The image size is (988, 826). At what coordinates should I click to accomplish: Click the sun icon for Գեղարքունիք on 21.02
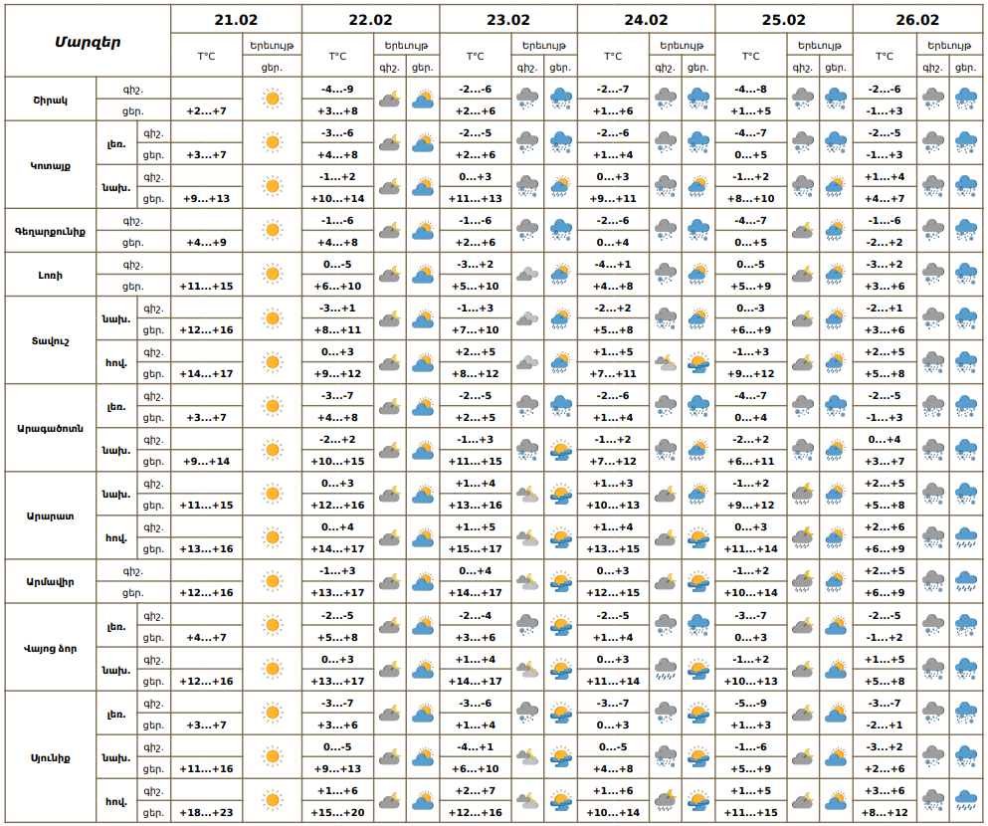point(272,231)
